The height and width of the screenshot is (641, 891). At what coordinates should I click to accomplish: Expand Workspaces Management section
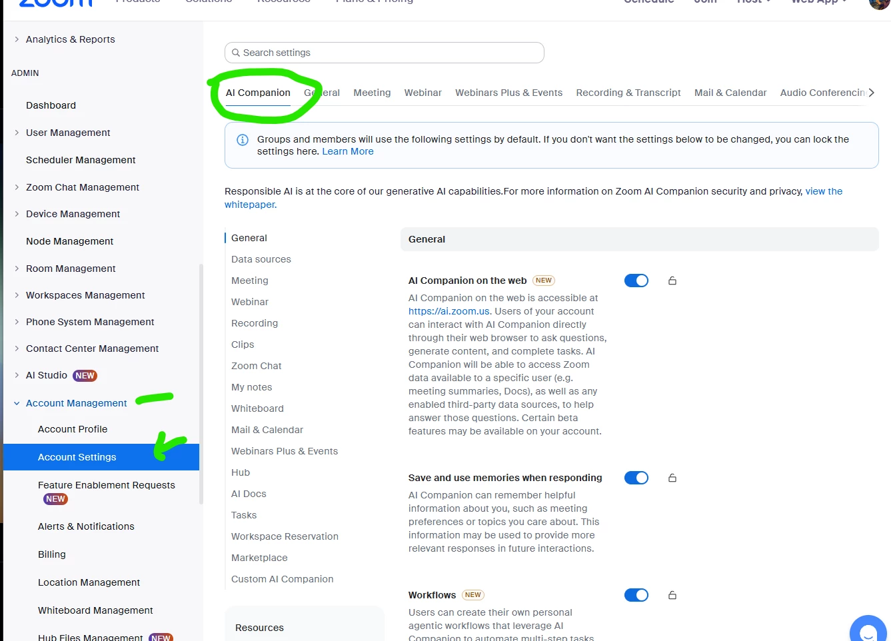point(17,295)
